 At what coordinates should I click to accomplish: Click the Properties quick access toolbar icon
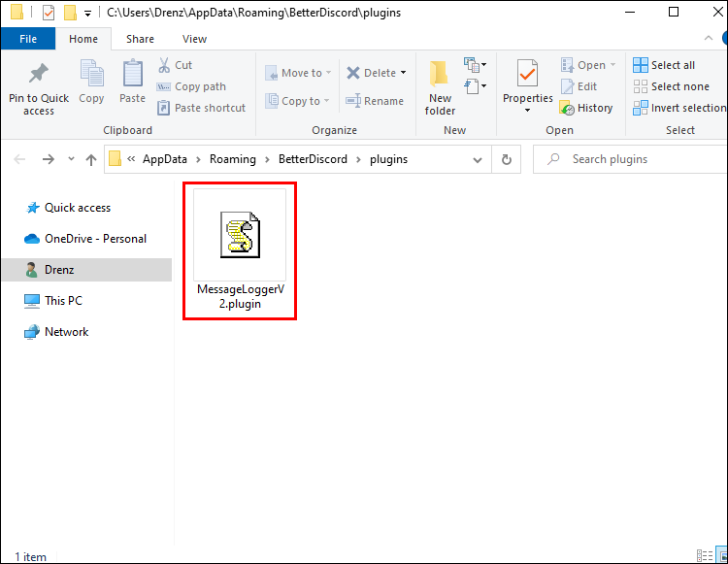click(x=49, y=13)
